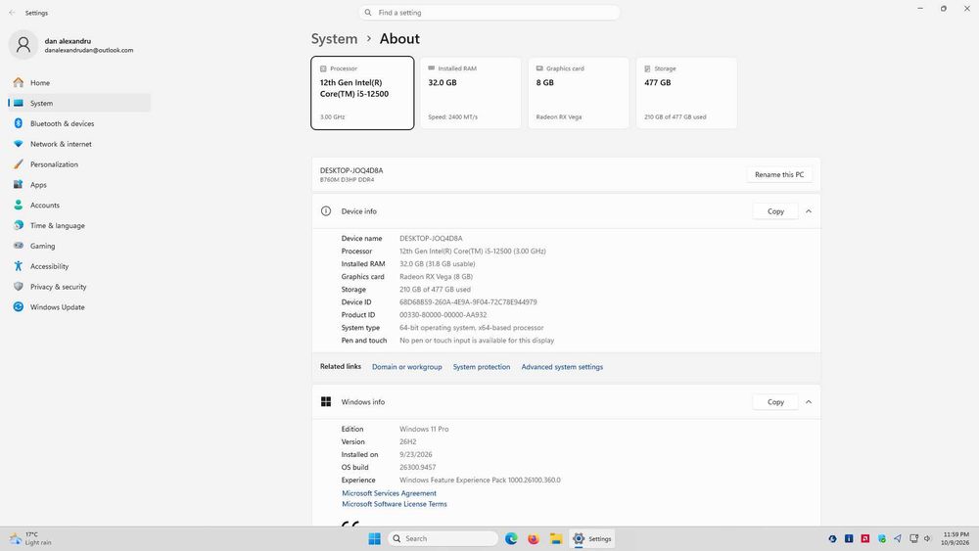
Task: Focus the Find a setting search box
Action: (489, 13)
